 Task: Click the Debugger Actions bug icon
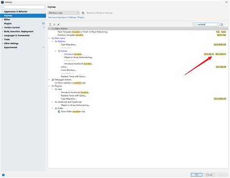[x=53, y=80]
